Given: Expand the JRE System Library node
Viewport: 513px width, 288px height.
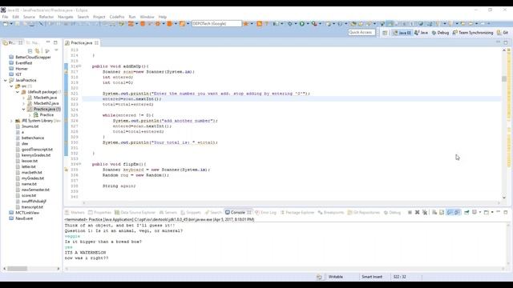Looking at the screenshot, I should (11, 121).
